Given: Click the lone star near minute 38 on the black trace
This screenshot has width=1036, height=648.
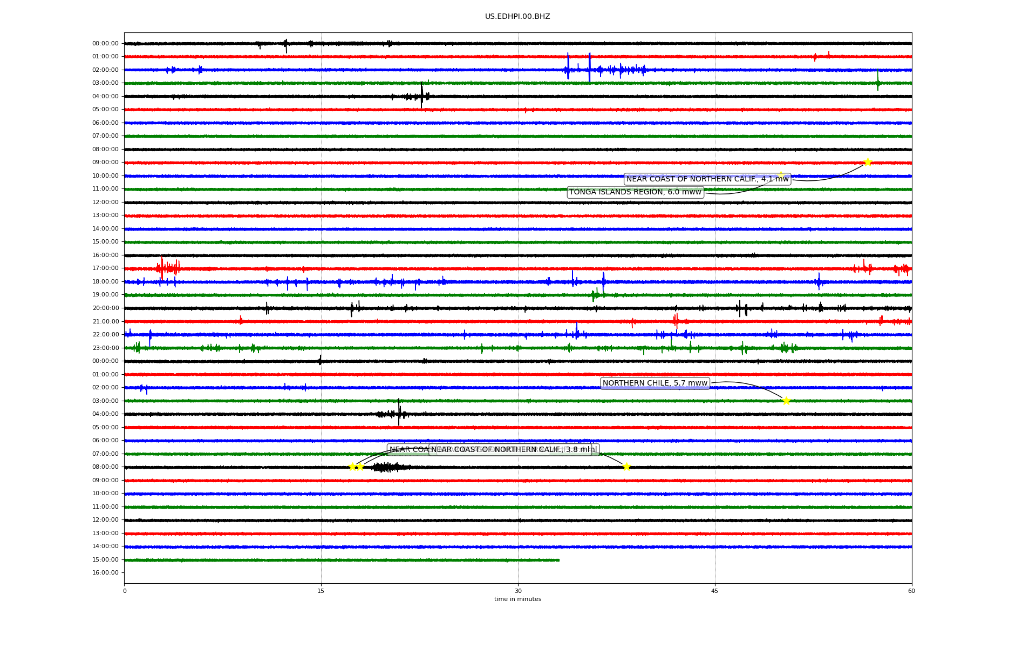Looking at the screenshot, I should pyautogui.click(x=626, y=467).
